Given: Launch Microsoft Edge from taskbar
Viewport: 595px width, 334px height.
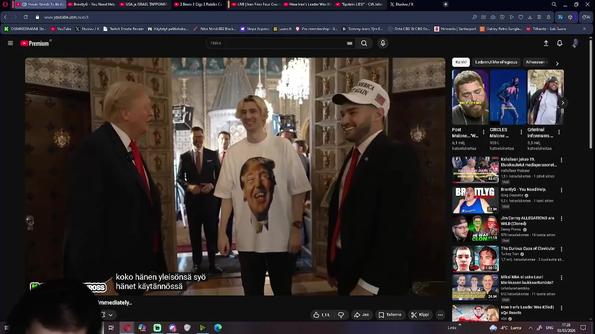Looking at the screenshot, I should tap(218, 328).
